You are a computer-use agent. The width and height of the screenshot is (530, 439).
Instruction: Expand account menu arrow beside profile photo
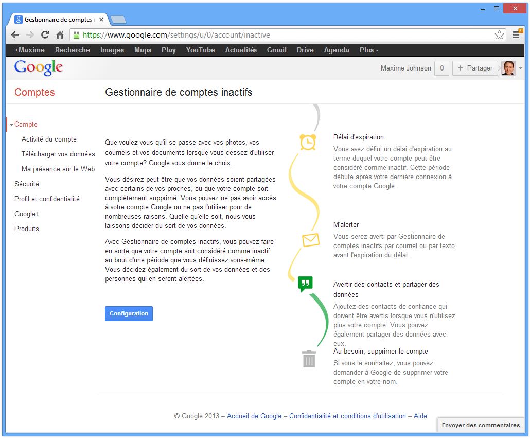click(520, 68)
